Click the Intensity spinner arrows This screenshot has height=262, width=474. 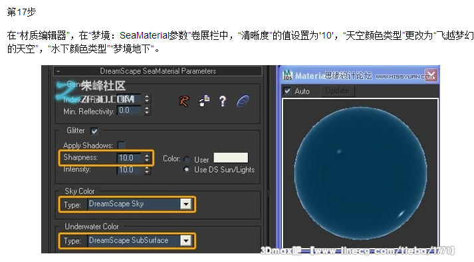click(147, 170)
